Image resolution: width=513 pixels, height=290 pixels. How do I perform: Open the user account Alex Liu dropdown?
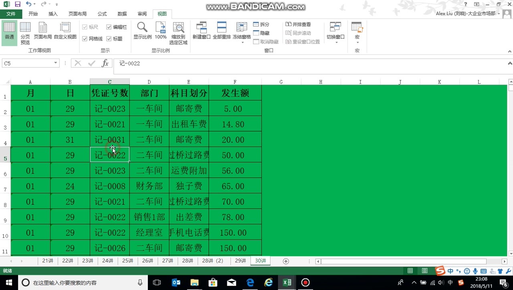pyautogui.click(x=468, y=14)
